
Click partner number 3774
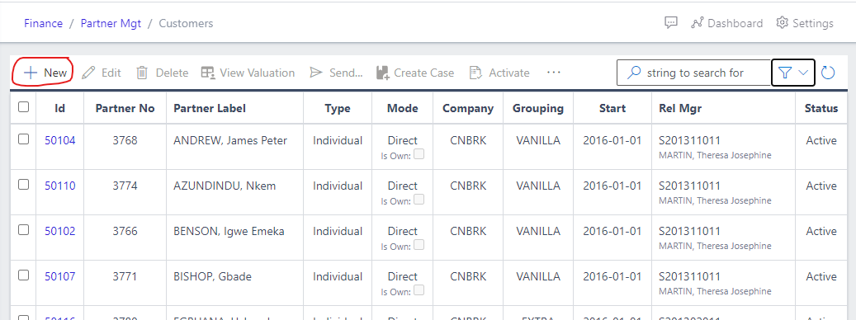125,186
